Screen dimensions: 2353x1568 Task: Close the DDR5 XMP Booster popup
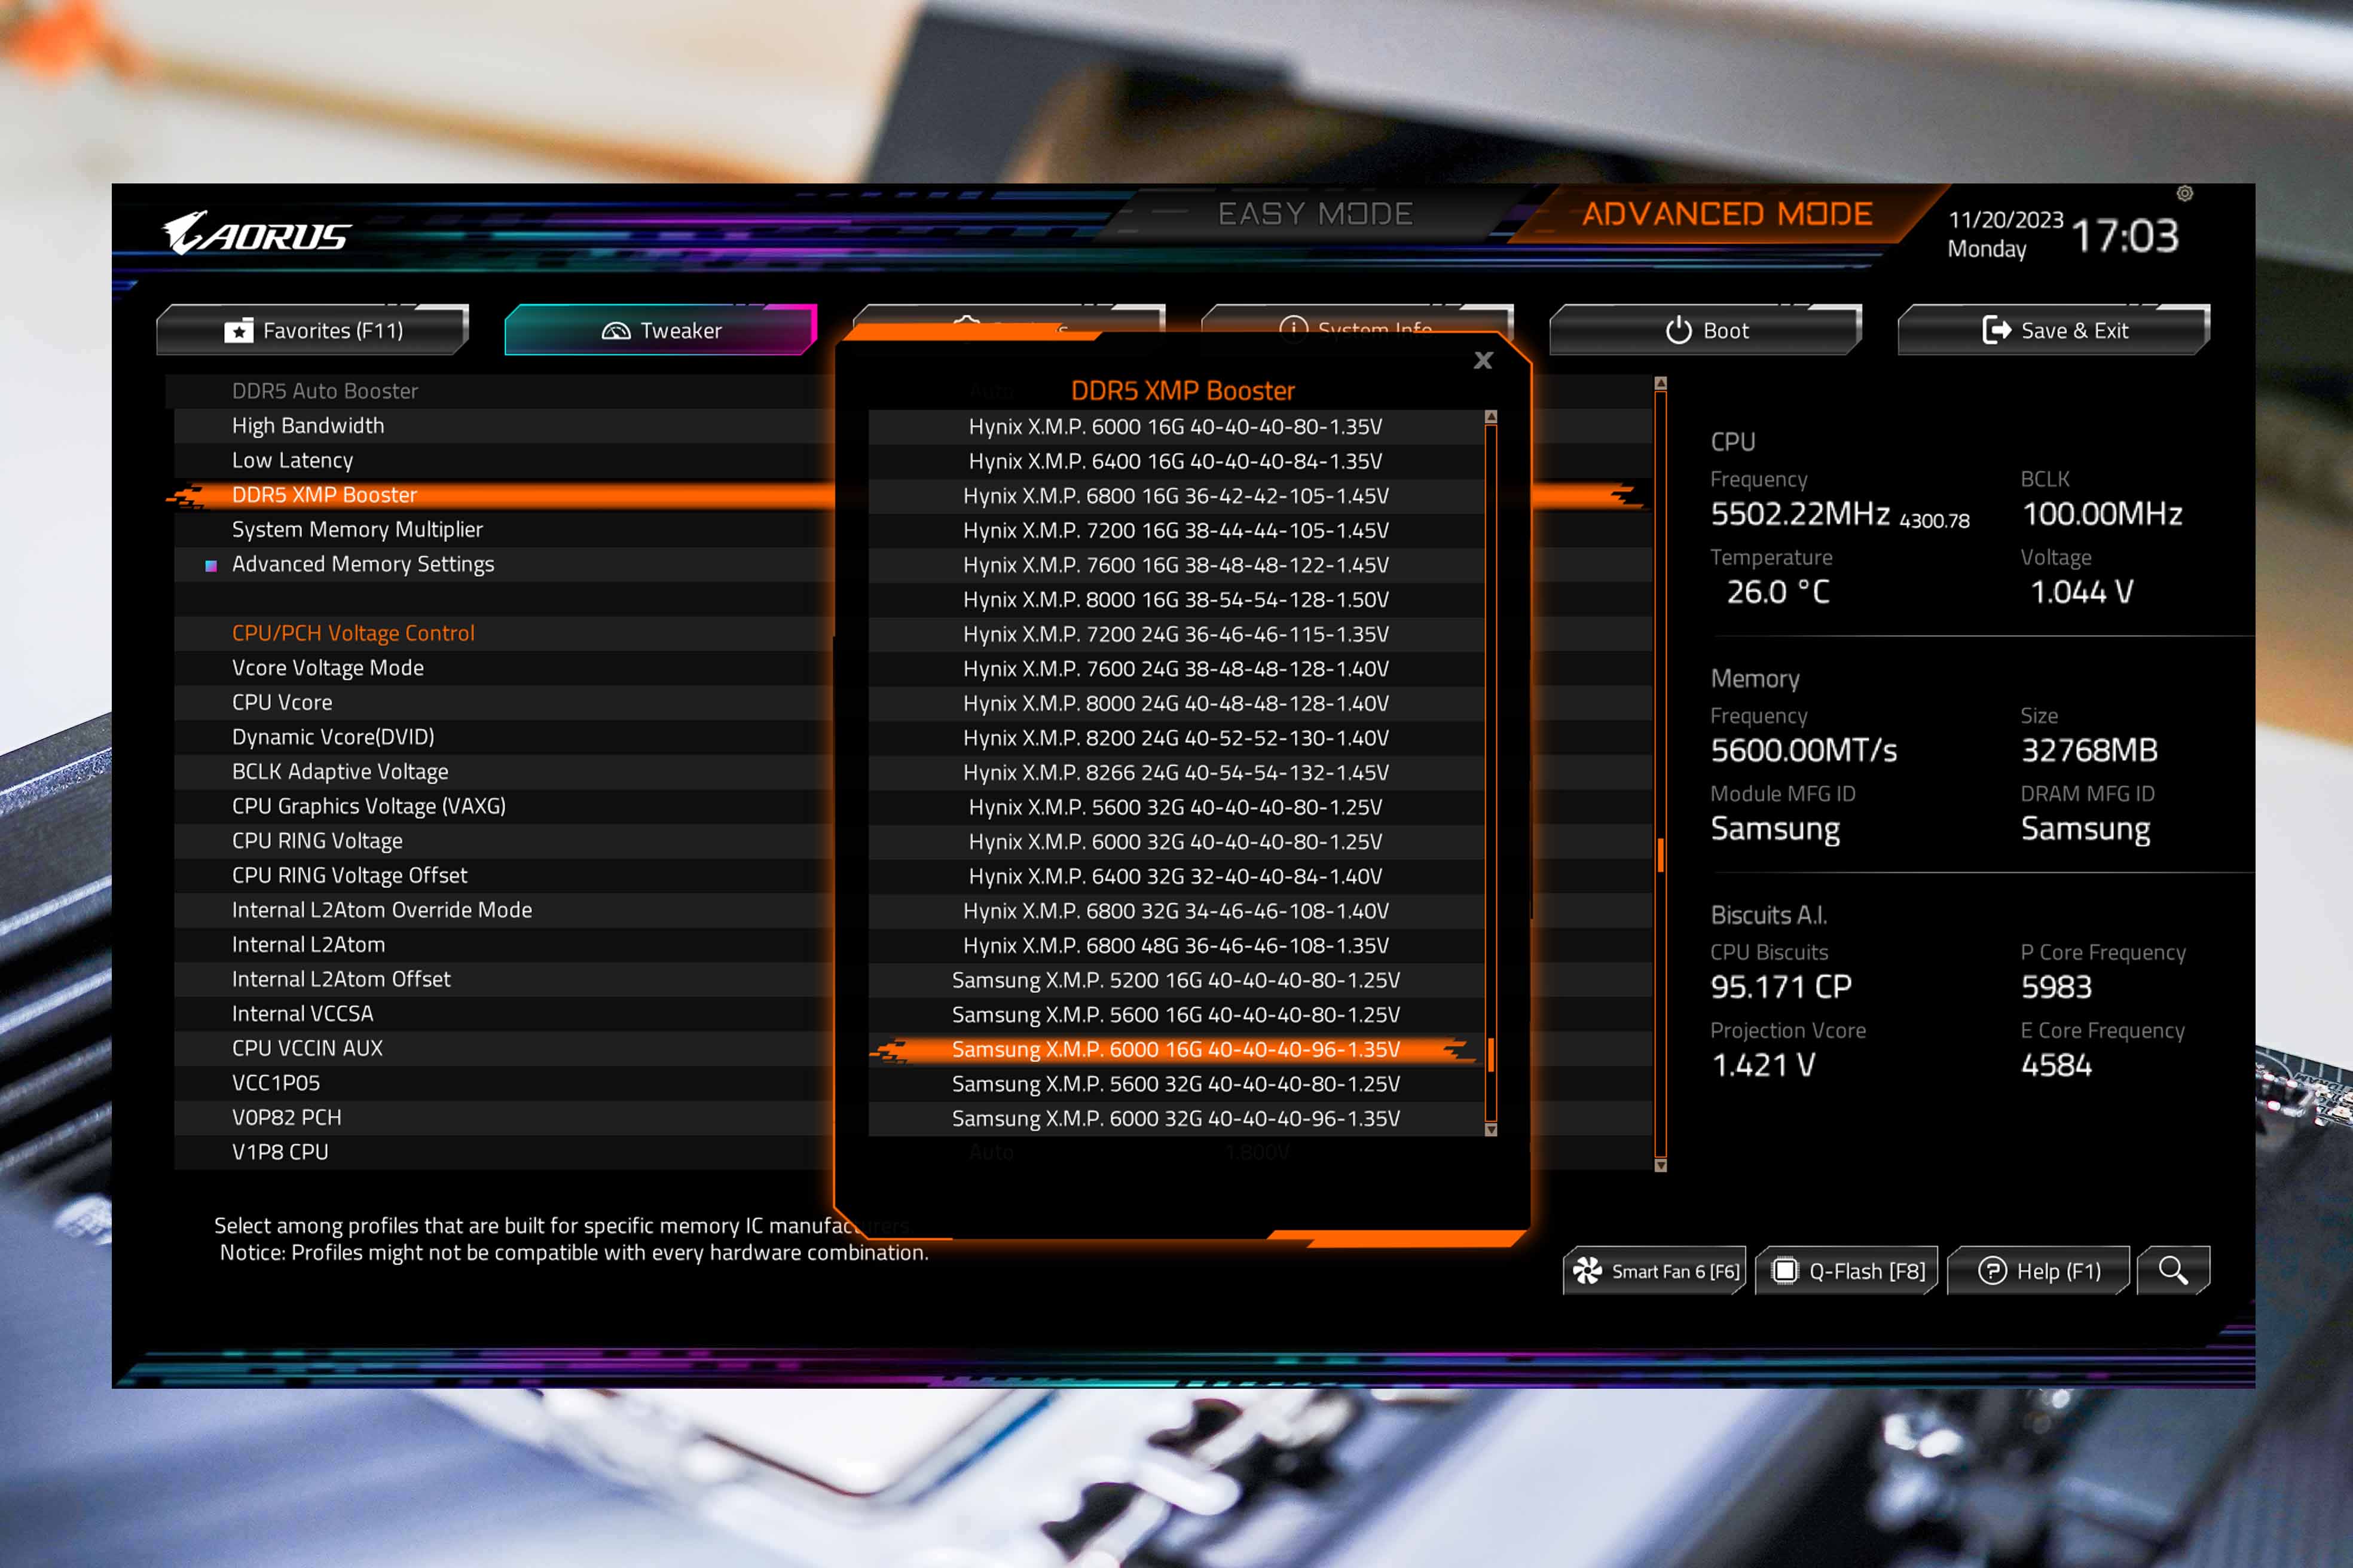pyautogui.click(x=1483, y=360)
